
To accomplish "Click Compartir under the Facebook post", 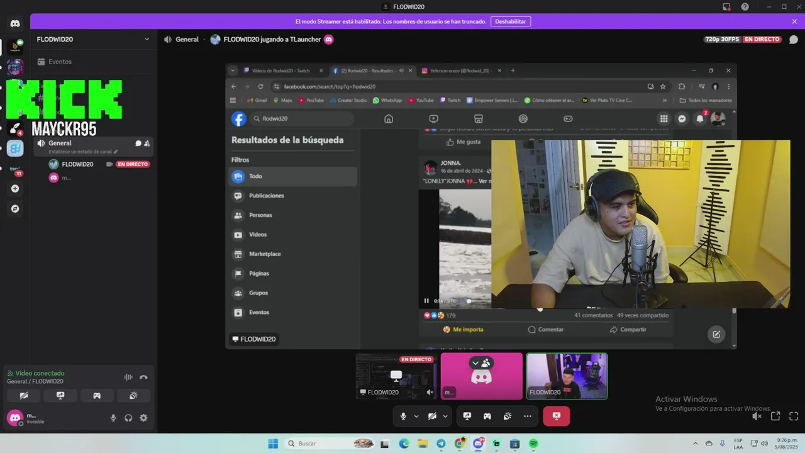I will pos(628,330).
